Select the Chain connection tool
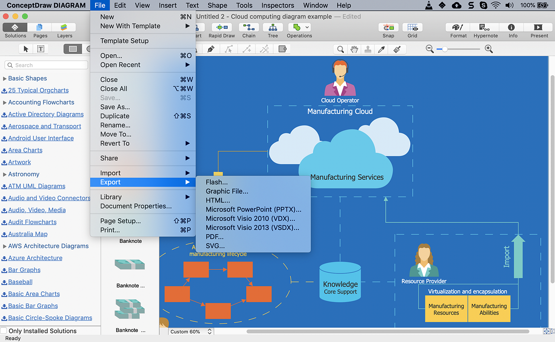555x342 pixels. 249,28
